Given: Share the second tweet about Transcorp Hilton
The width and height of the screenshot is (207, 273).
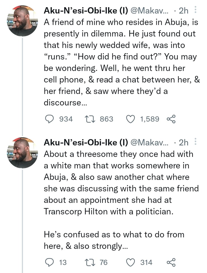Looking at the screenshot, I should coord(171,262).
